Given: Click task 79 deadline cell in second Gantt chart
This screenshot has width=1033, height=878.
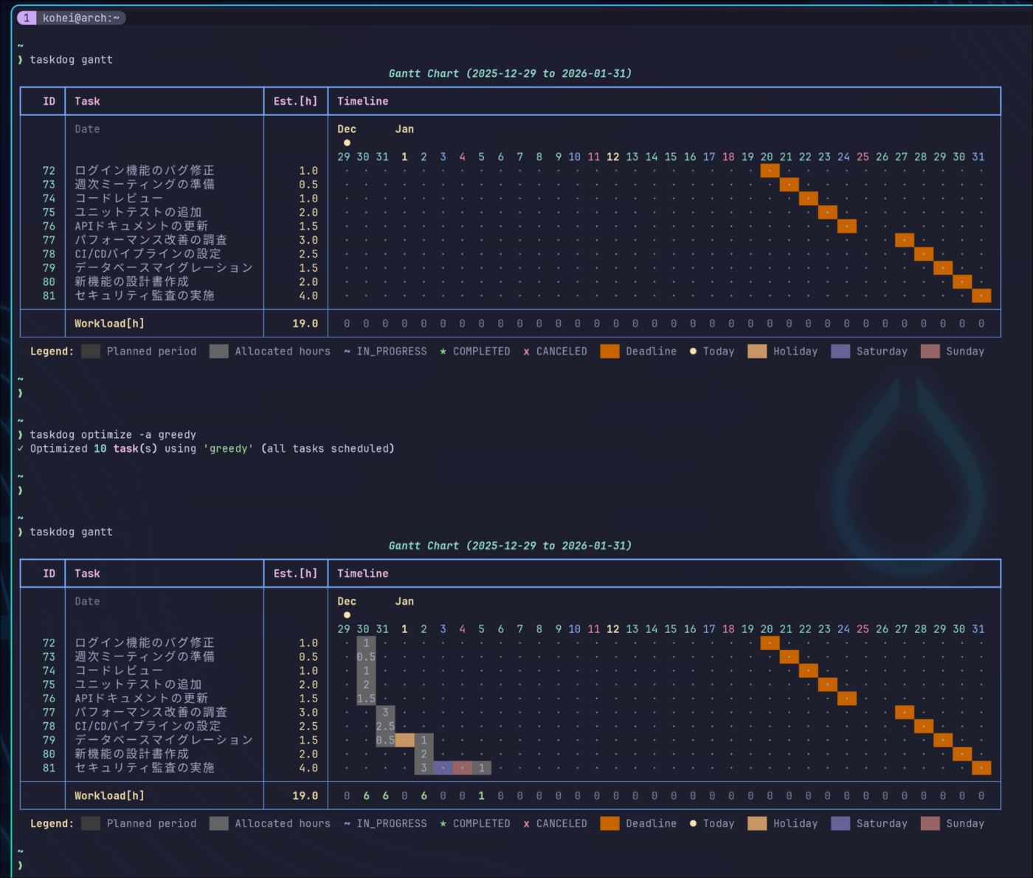Looking at the screenshot, I should (x=942, y=740).
